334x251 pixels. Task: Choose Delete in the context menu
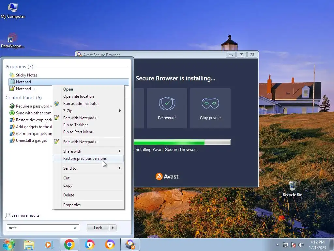88,195
